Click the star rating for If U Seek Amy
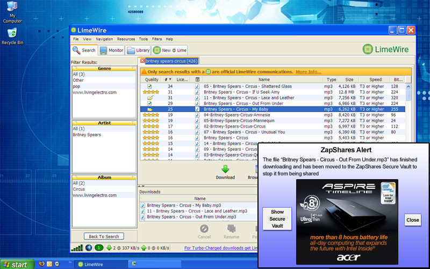 coord(151,92)
